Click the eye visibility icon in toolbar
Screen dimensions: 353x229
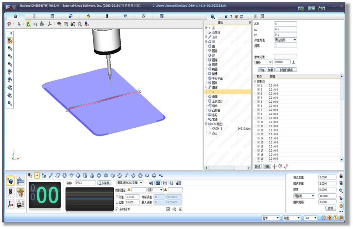click(x=59, y=24)
